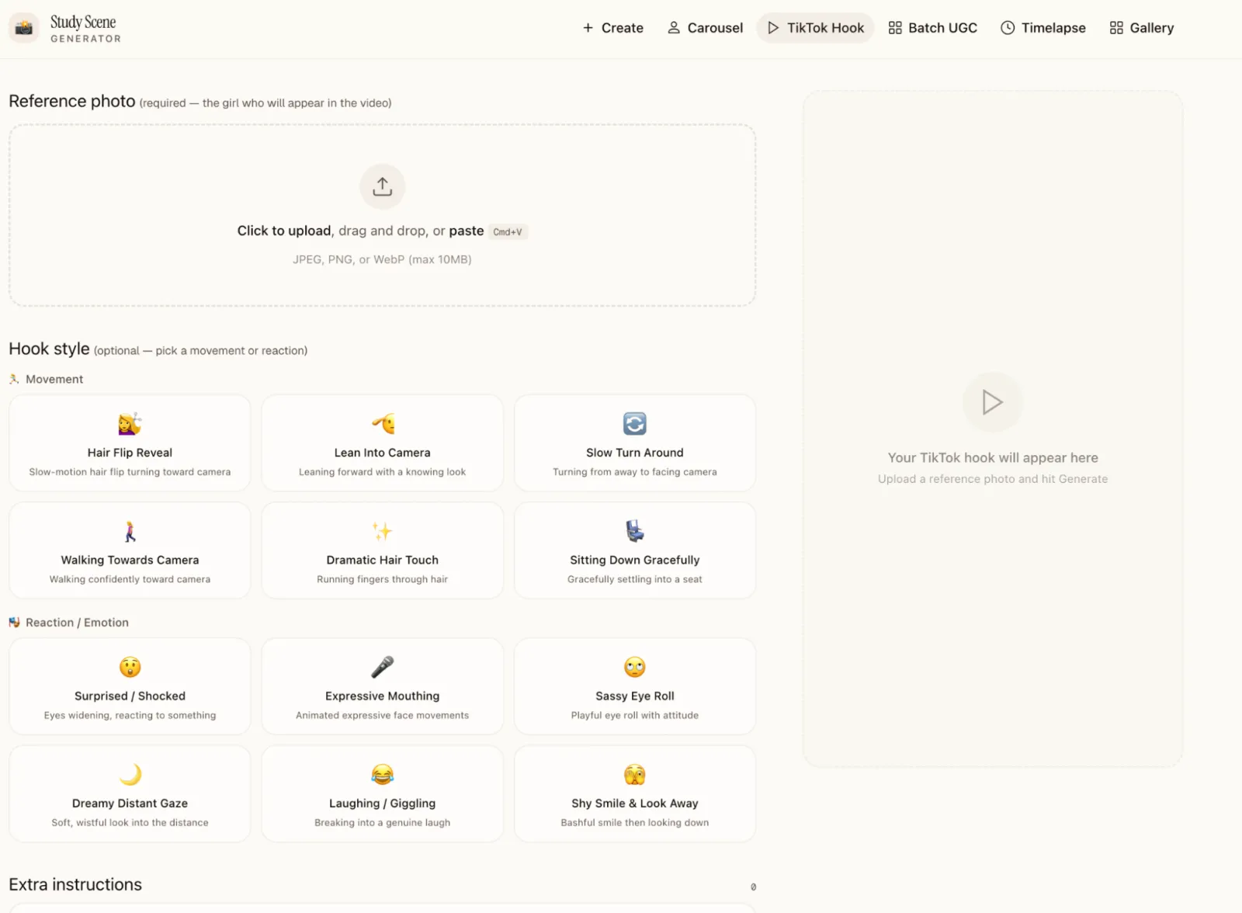Click the play icon in preview panel

coord(992,402)
